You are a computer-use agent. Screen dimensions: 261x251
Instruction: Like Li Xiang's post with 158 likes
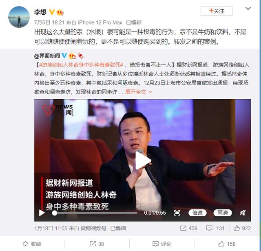pos(221,244)
